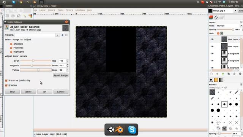This screenshot has height=137, width=243.
Task: Confirm Color Balance with OK
Action: (x=45, y=92)
